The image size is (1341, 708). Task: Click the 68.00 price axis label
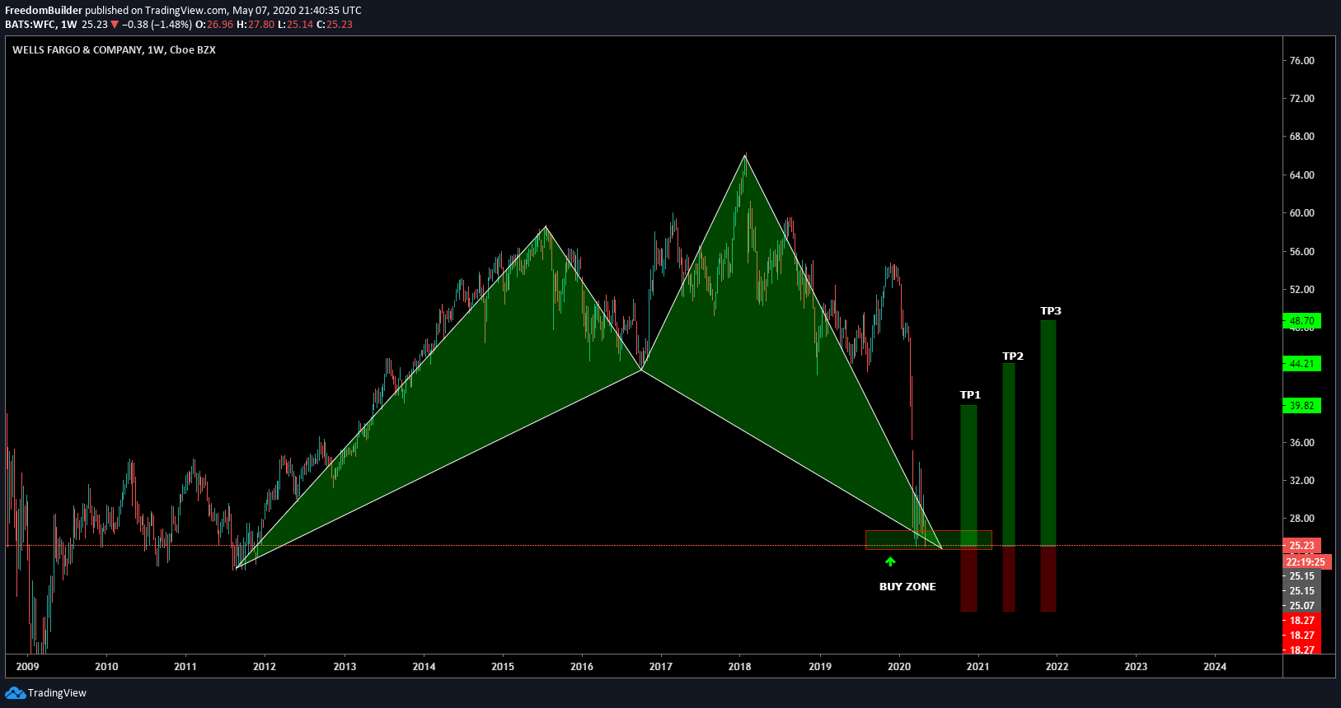[x=1302, y=137]
